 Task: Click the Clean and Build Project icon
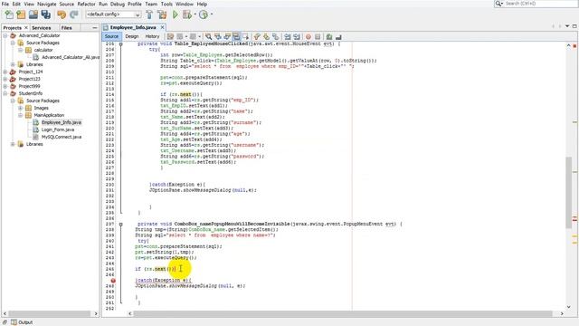162,14
